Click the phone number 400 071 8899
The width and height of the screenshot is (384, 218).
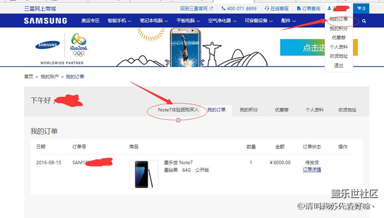coord(242,9)
